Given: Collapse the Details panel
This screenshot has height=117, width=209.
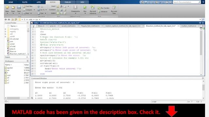Looking at the screenshot, I should 27,57.
